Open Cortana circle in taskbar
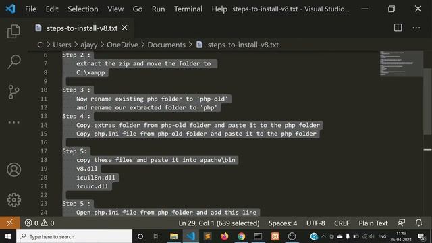Screen dimensions: 432x243 point(140,236)
